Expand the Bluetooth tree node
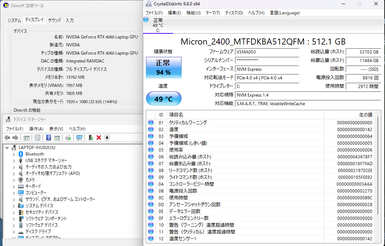Screen dimensions: 385x246 (14, 154)
